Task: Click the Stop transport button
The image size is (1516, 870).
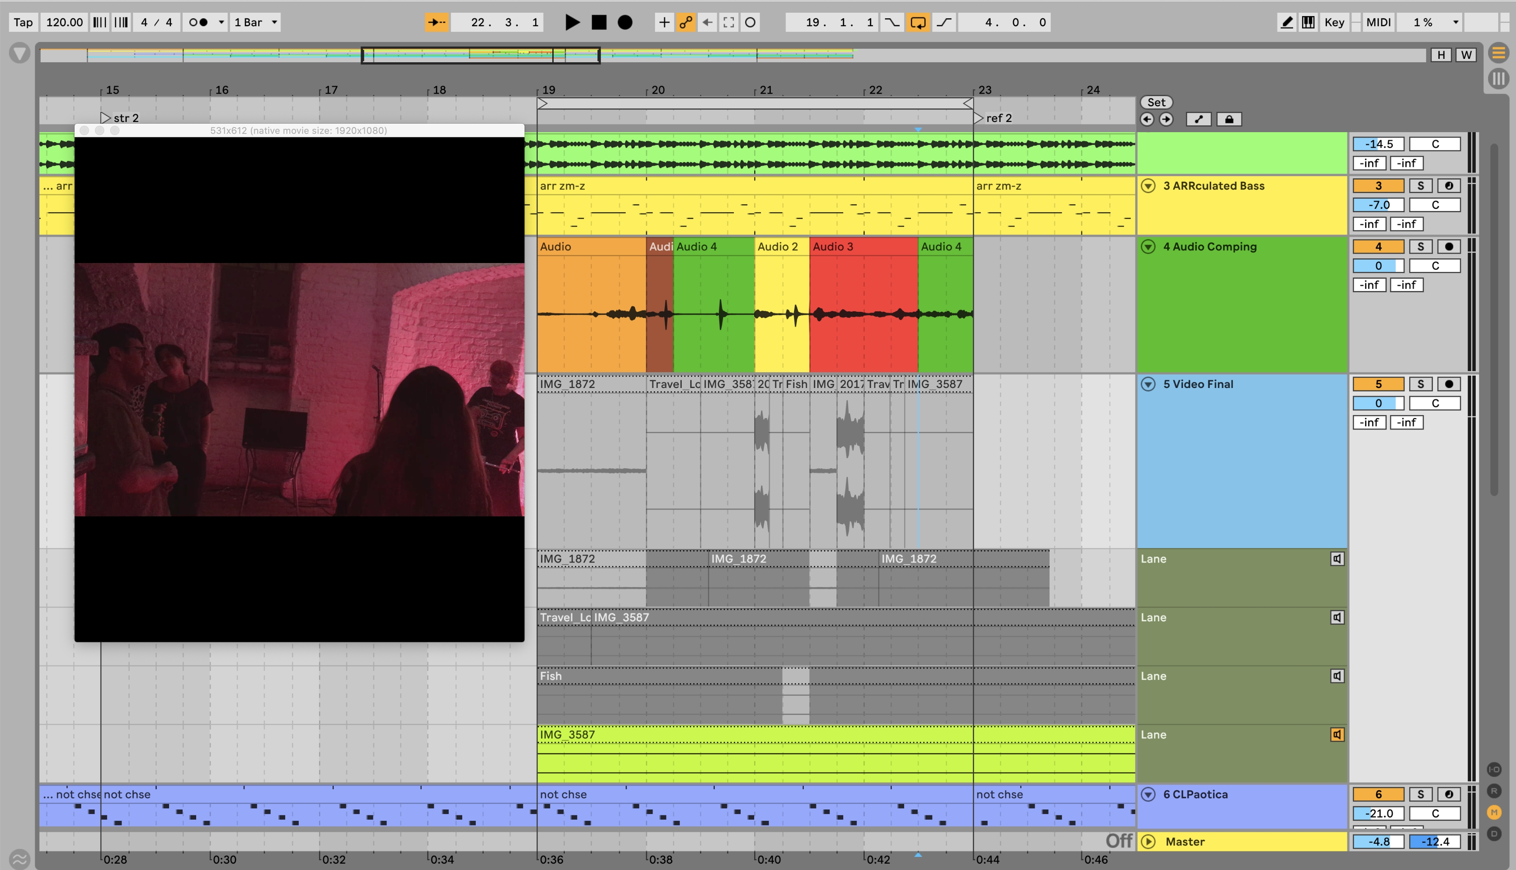Action: [599, 23]
